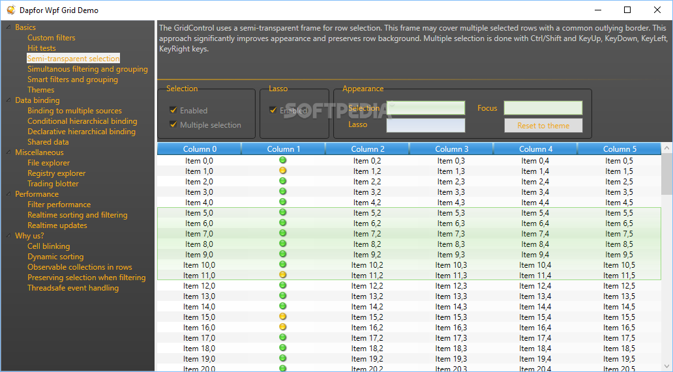Open Conditional hierarchical binding demo

click(82, 121)
